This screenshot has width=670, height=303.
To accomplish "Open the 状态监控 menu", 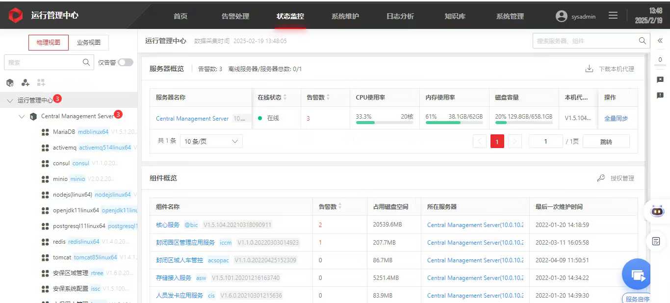I will 290,16.
